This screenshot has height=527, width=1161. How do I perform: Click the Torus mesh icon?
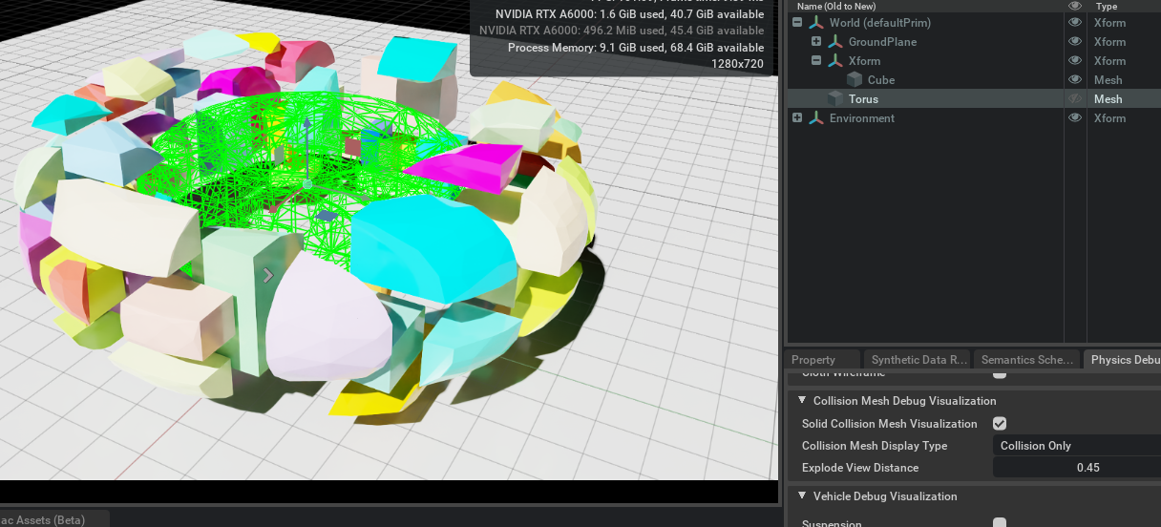coord(835,99)
